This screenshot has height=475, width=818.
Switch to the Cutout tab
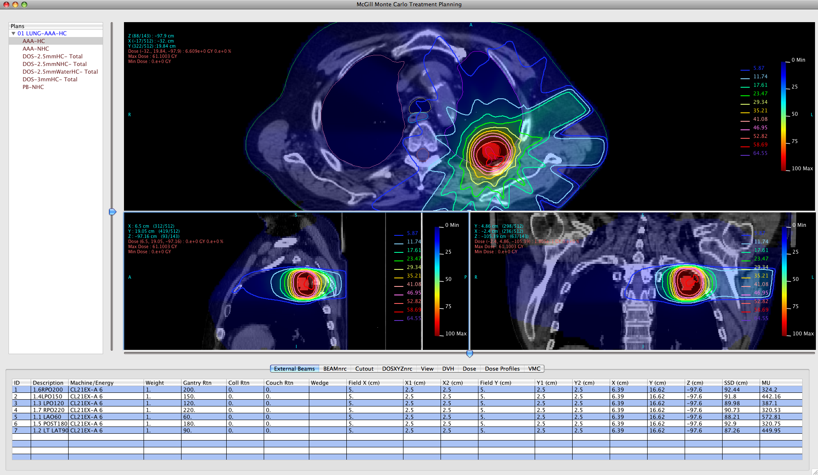point(364,369)
